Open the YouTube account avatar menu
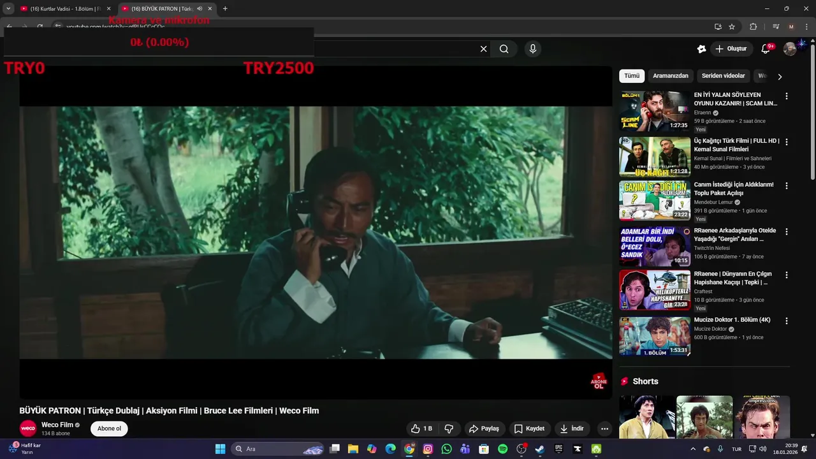Image resolution: width=816 pixels, height=459 pixels. click(x=790, y=49)
